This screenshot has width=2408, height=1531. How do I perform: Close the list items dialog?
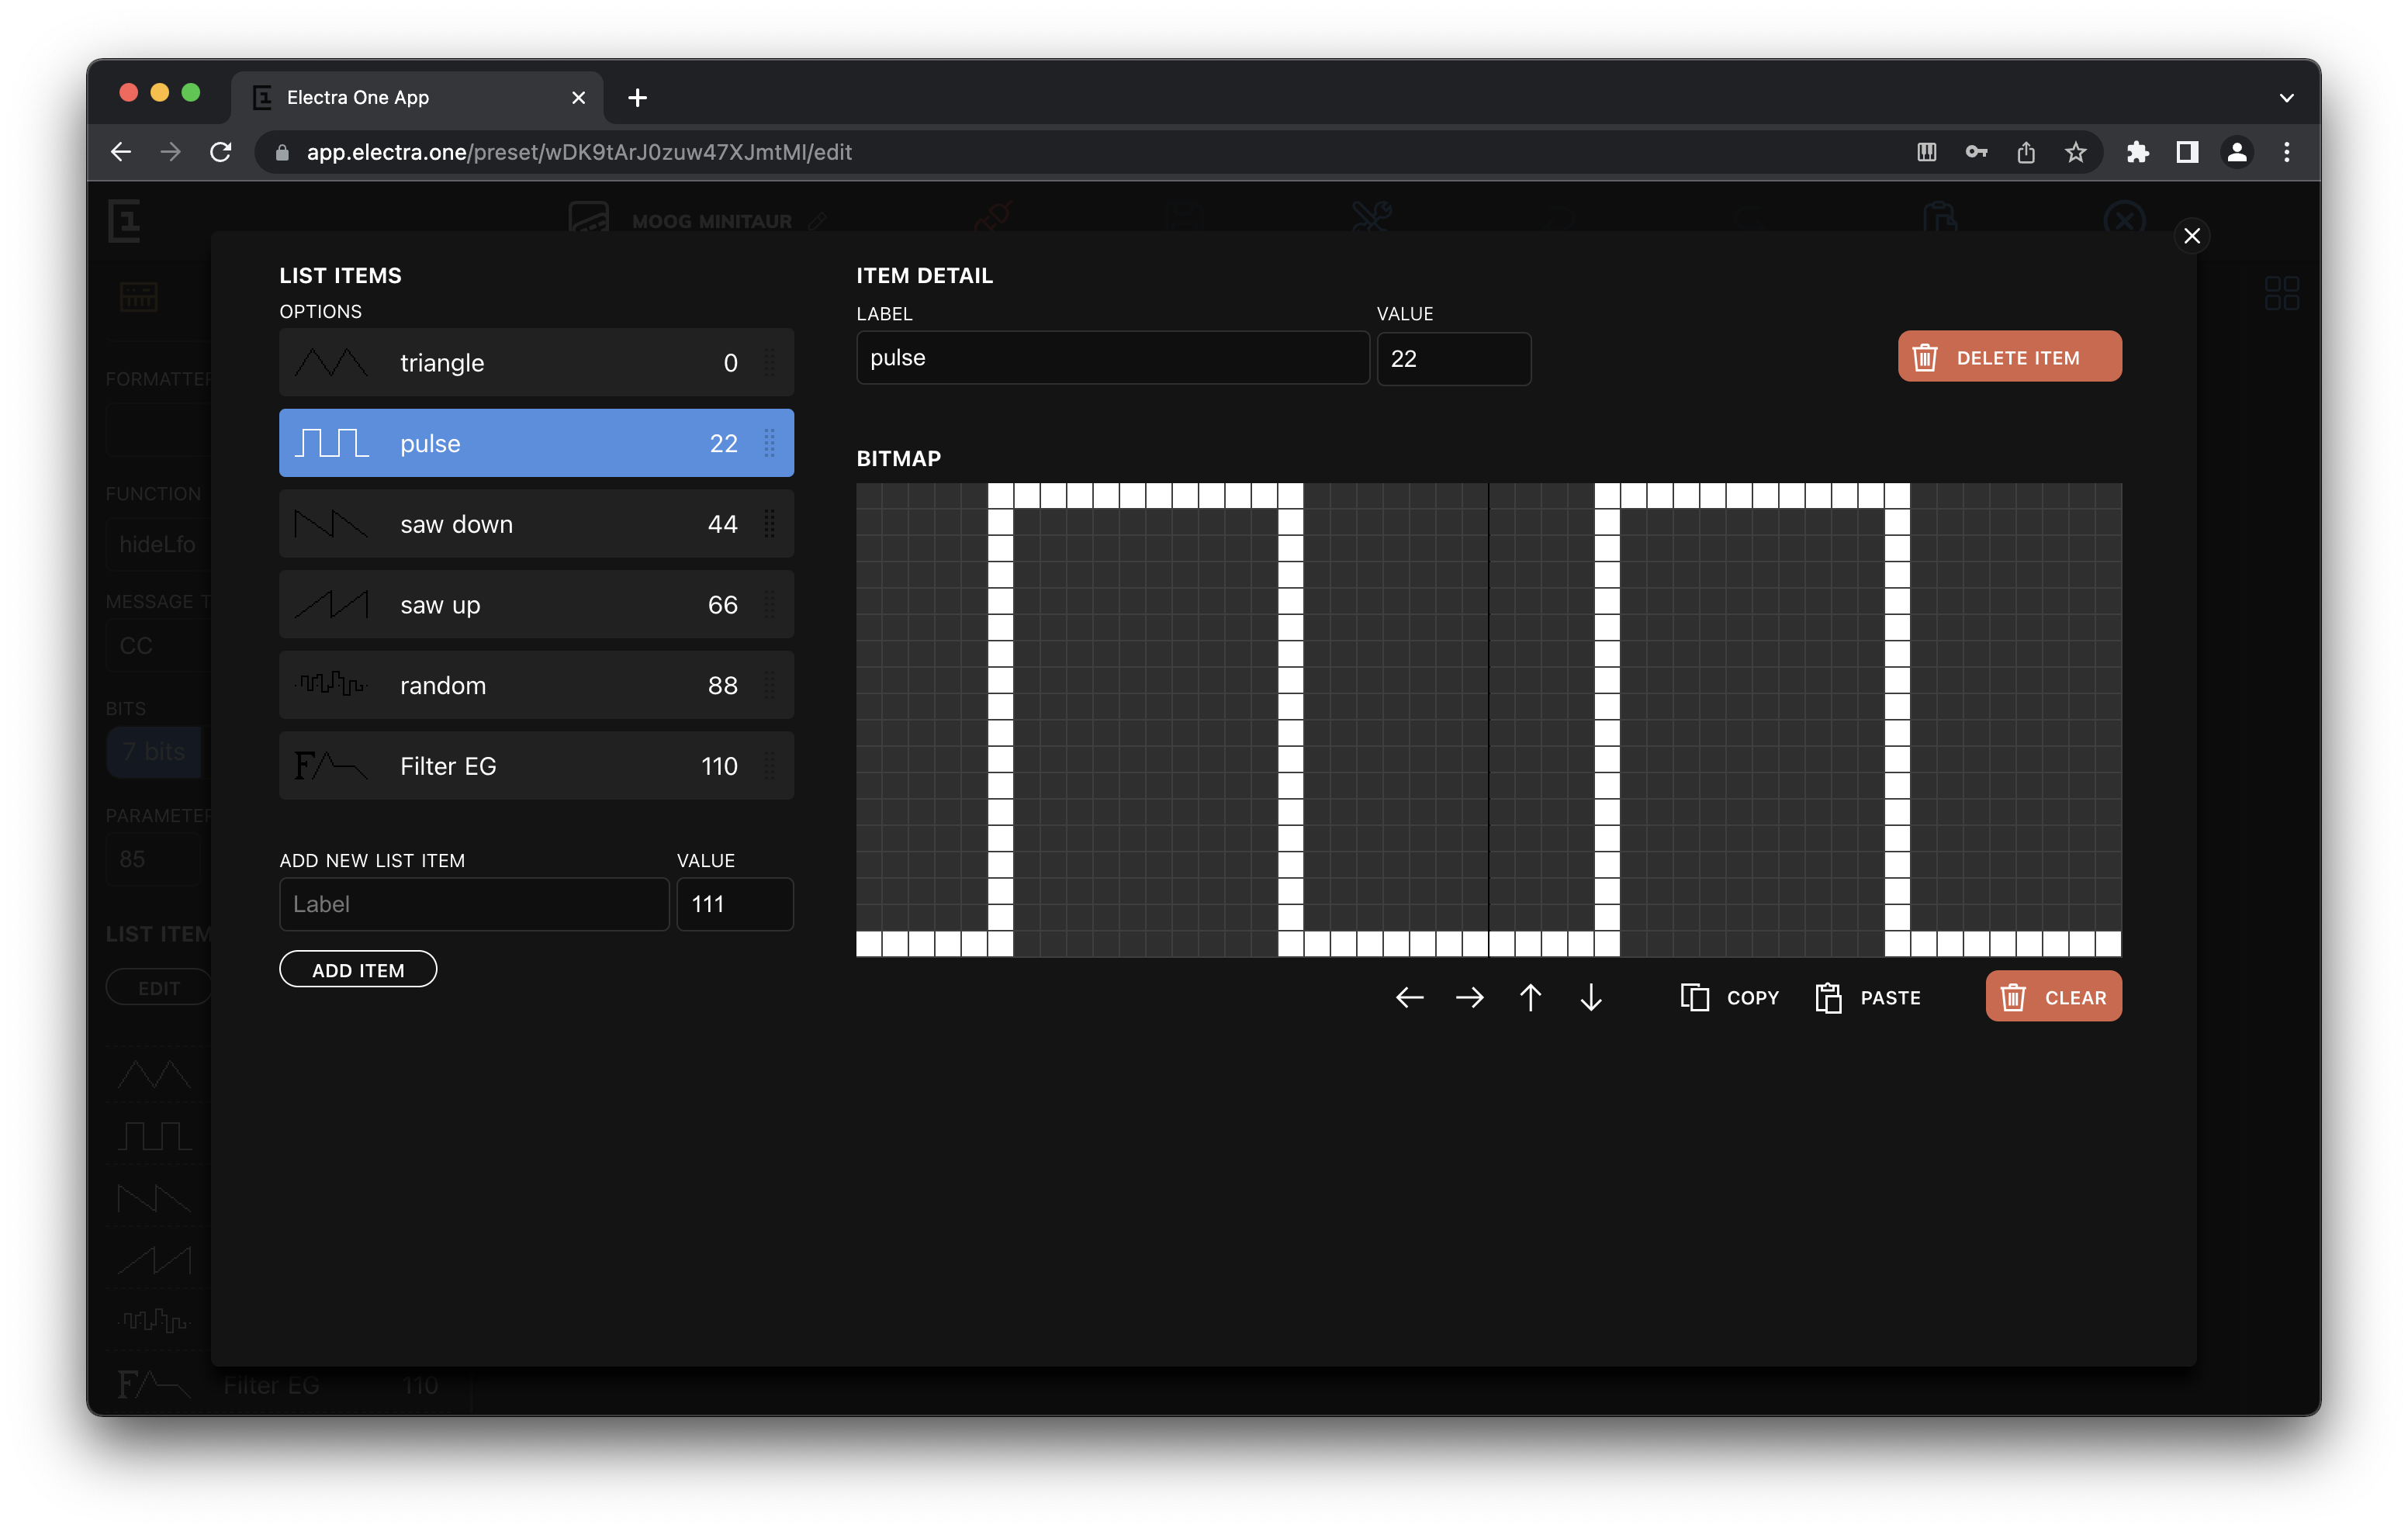click(2191, 236)
